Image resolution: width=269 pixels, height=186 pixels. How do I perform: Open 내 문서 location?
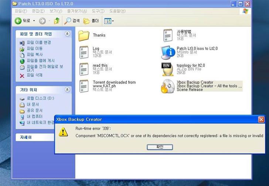tap(33, 104)
